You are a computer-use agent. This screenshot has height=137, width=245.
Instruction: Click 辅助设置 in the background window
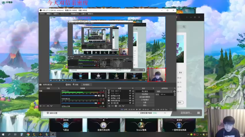point(52,113)
